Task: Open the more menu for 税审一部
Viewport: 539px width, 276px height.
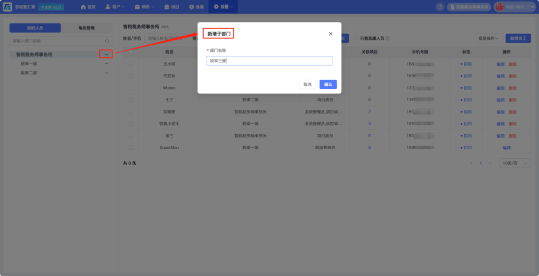Action: [106, 63]
